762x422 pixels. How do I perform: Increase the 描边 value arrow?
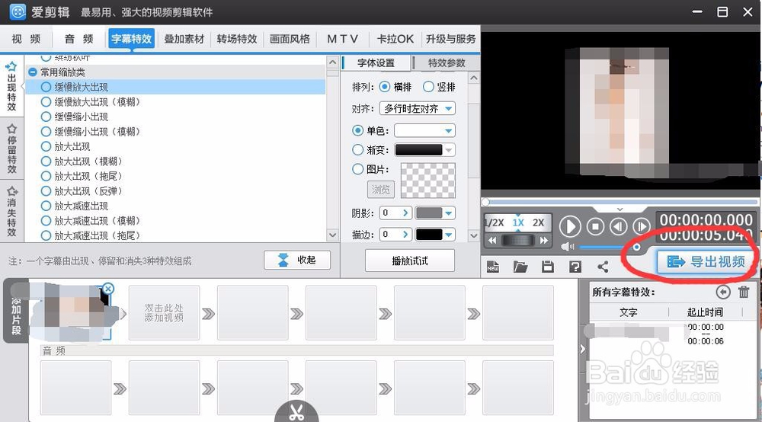(x=406, y=235)
